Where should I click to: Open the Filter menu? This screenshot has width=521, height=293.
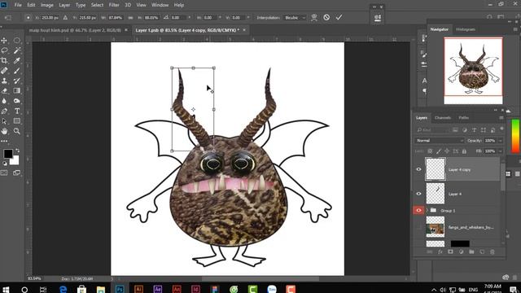(114, 5)
